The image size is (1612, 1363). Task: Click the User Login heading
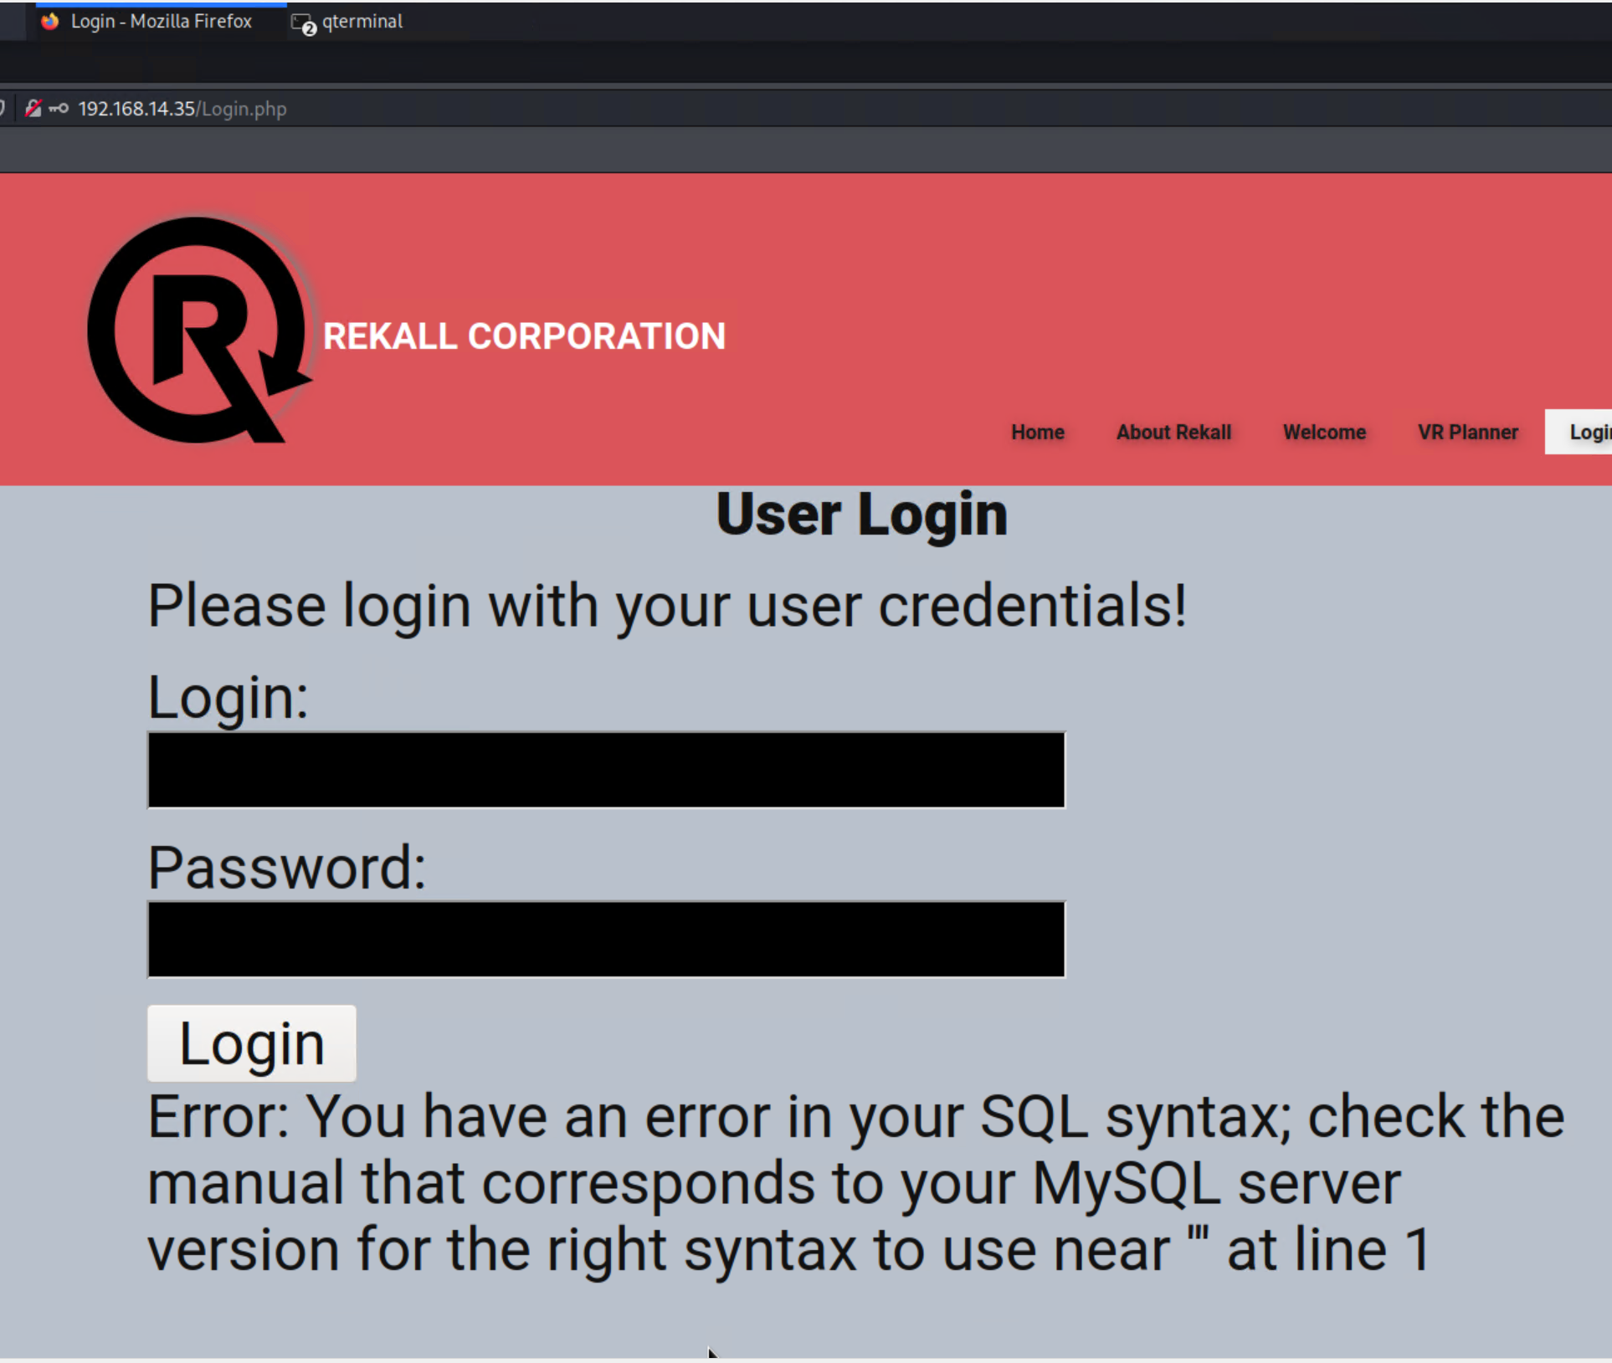point(861,514)
